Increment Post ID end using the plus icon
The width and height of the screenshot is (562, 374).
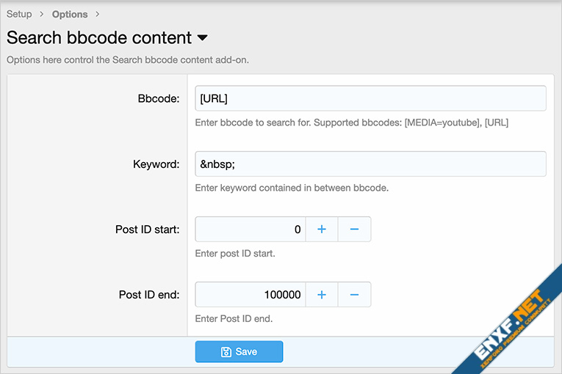coord(321,295)
